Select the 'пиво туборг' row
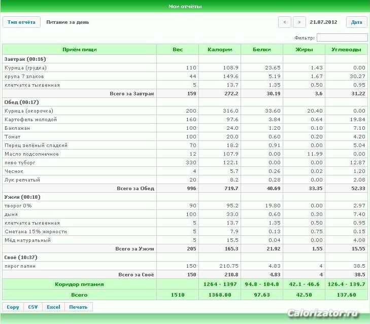This screenshot has width=370, height=324. point(185,162)
